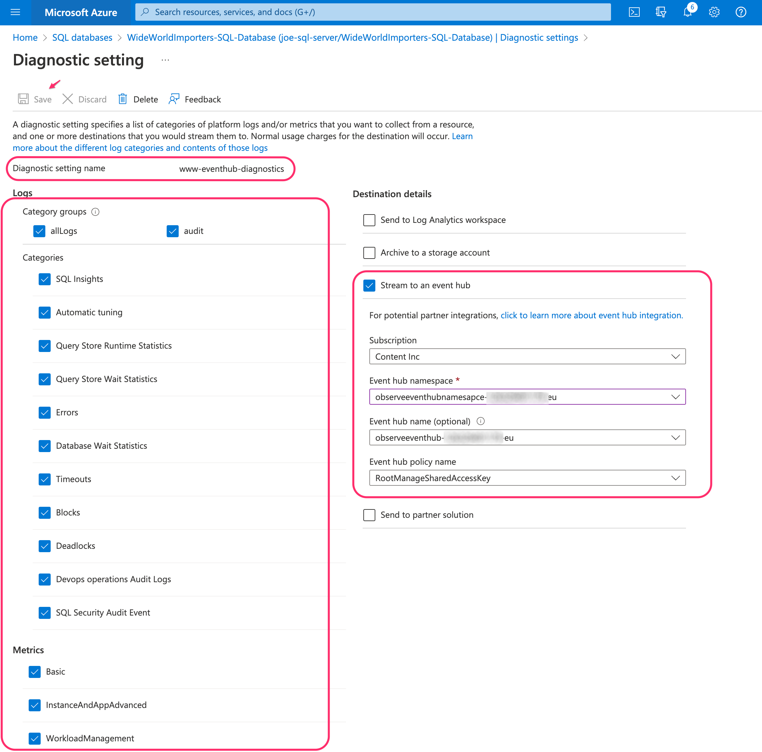The width and height of the screenshot is (762, 752).
Task: Uncheck the SQL Insights category
Action: point(45,279)
